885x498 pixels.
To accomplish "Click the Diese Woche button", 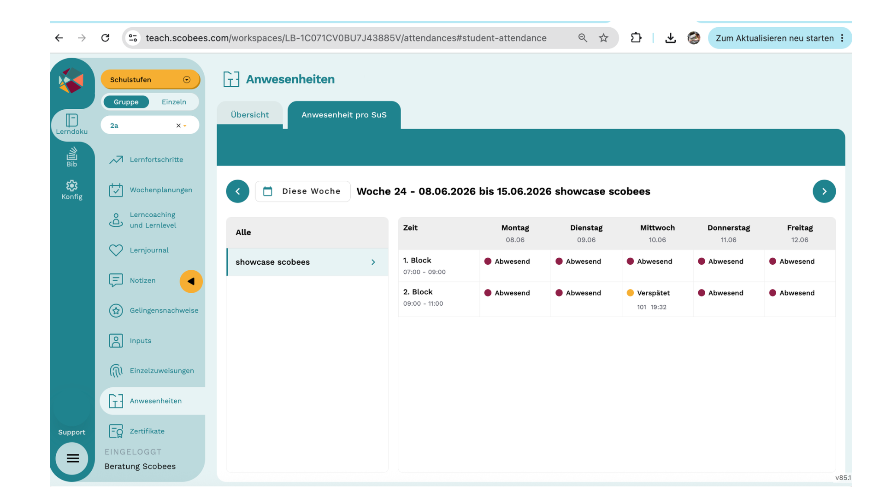I will 302,191.
